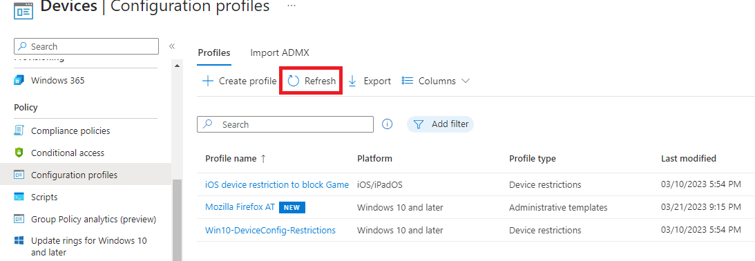755x261 pixels.
Task: Click the sidebar scroll up arrow
Action: click(177, 66)
